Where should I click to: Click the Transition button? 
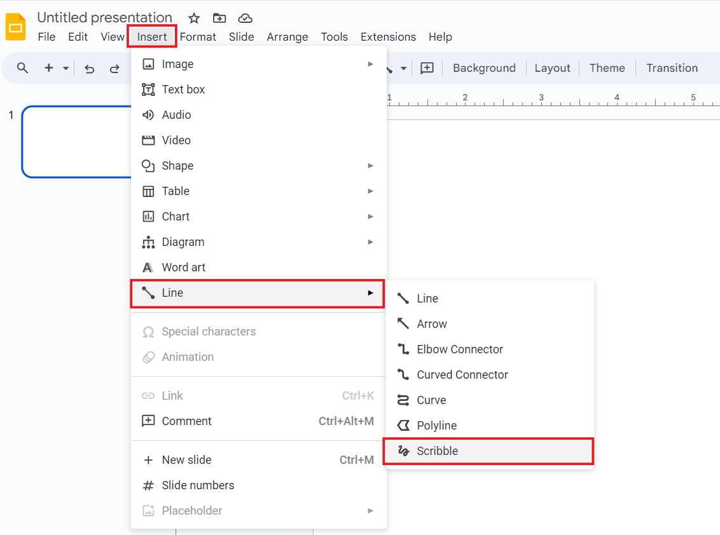tap(672, 67)
